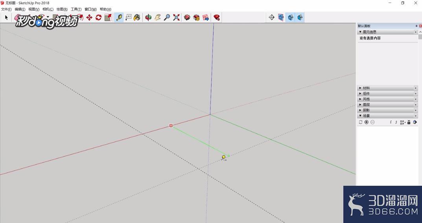Click the Zoom Extents icon

176,18
